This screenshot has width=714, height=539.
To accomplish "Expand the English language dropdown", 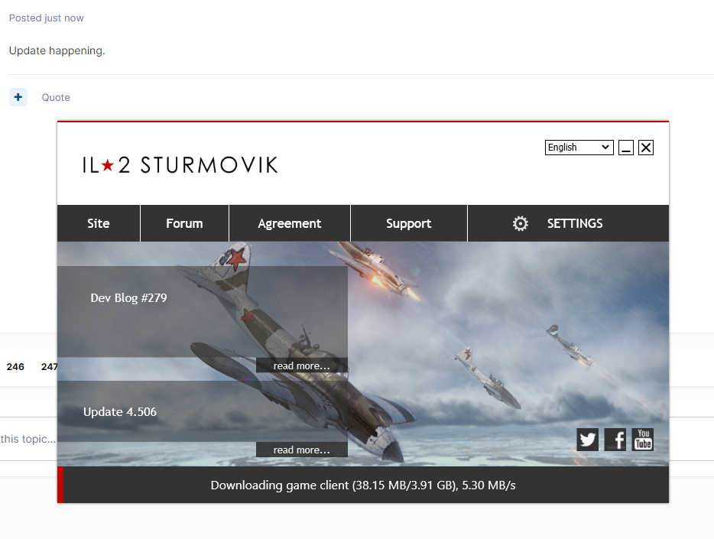I will pyautogui.click(x=579, y=148).
